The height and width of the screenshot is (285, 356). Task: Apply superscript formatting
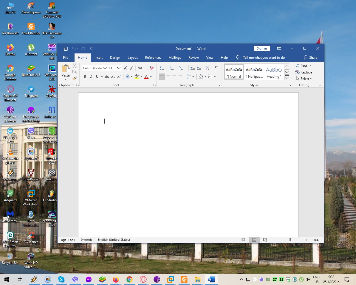pos(119,77)
